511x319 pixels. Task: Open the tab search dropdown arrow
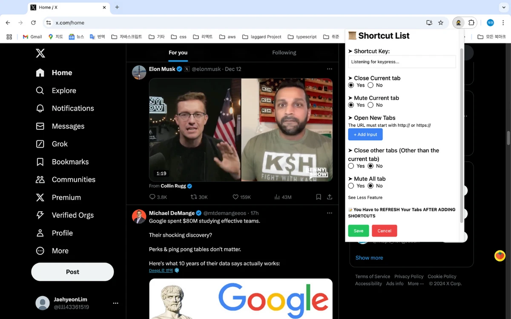[x=504, y=7]
